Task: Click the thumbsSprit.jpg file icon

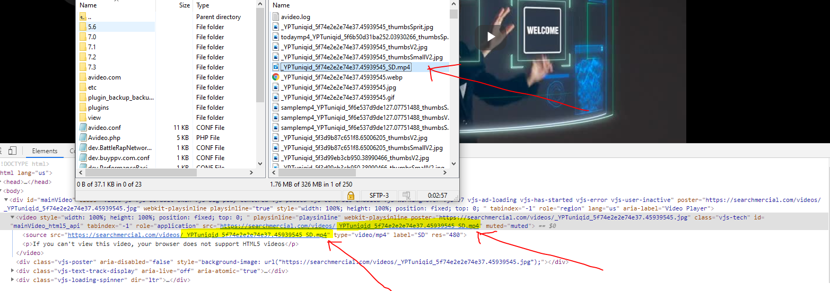Action: (275, 27)
